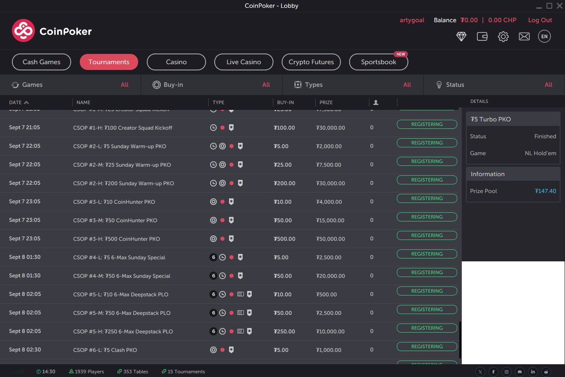Open the Games filter dropdown

pyautogui.click(x=70, y=85)
